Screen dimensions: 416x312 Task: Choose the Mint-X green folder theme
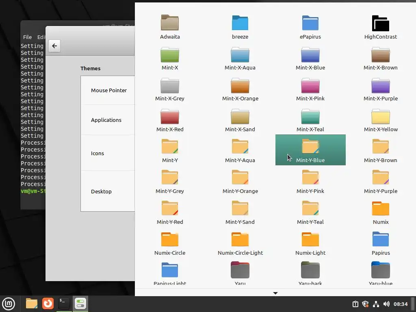[x=170, y=58]
